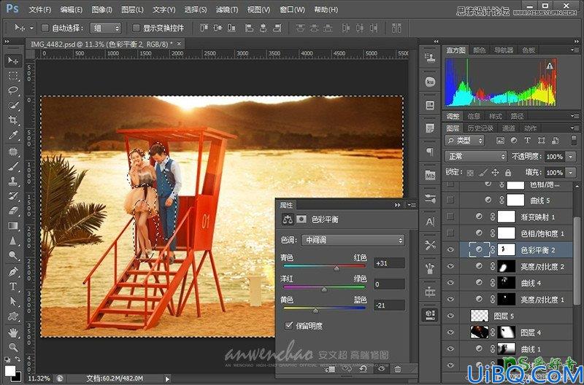Open the auto-select 组 dropdown

(x=106, y=28)
